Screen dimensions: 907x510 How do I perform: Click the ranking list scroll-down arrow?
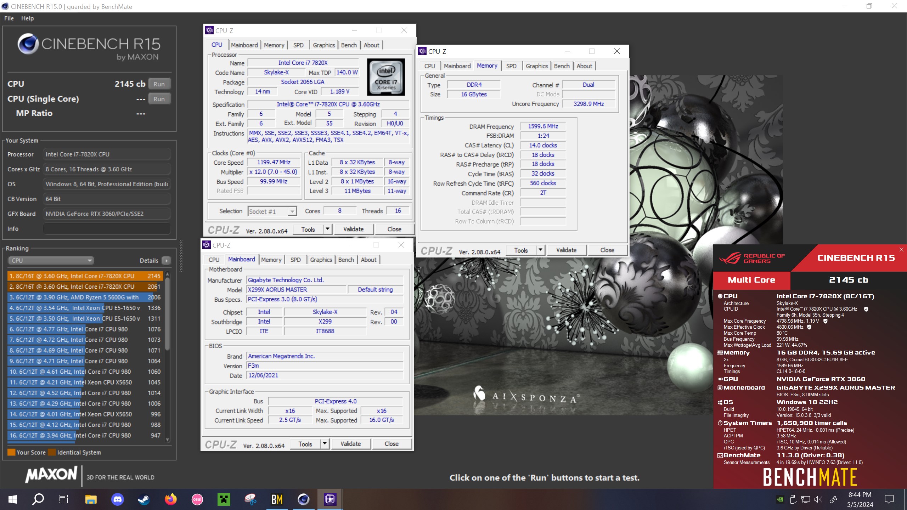pyautogui.click(x=168, y=440)
